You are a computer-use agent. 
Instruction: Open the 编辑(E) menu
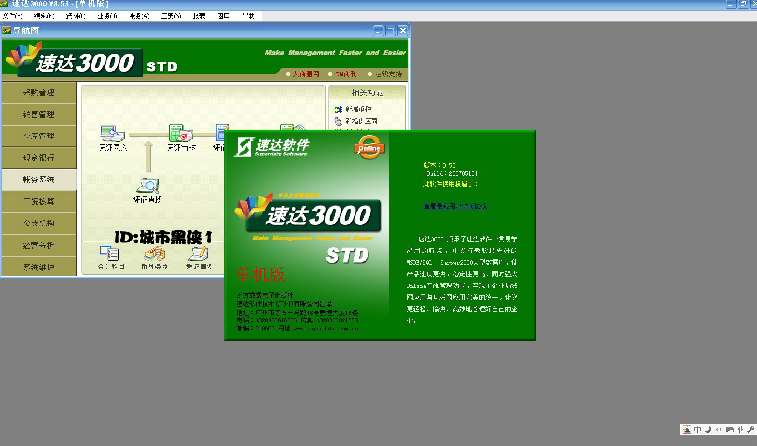[x=44, y=16]
